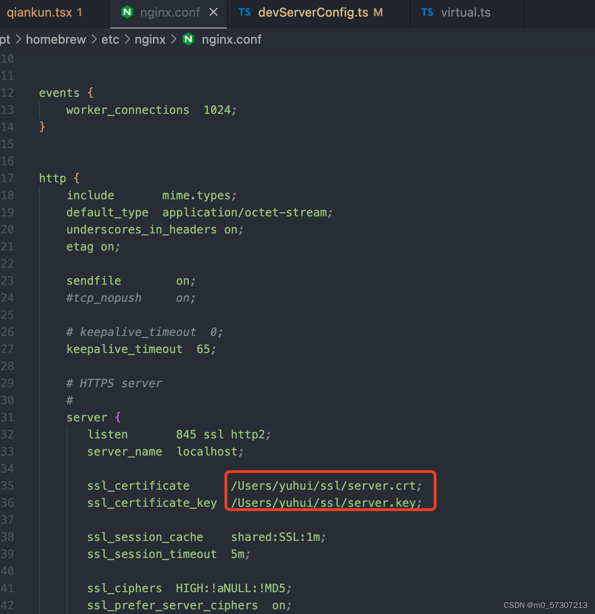Open the devServerConfig.ts tab
The image size is (595, 614).
pos(313,13)
